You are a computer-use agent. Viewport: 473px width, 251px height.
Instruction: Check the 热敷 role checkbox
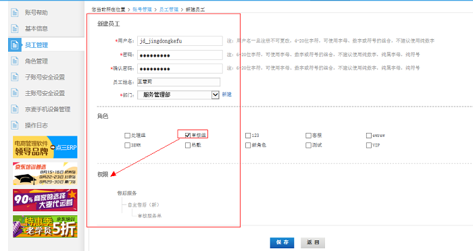[x=188, y=145]
